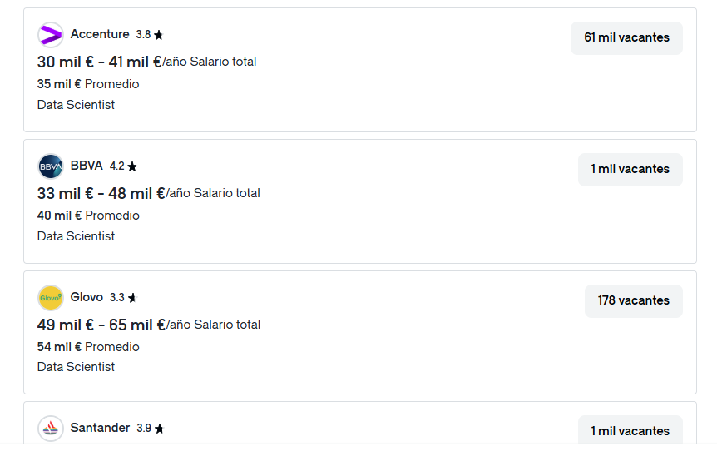This screenshot has width=717, height=451.
Task: Visit the Santander company name link
Action: click(100, 428)
